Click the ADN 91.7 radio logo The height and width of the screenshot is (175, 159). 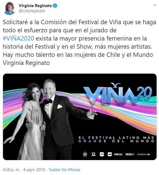130,154
